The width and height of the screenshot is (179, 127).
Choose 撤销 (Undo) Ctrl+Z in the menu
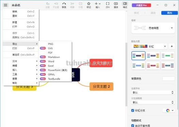pos(21,11)
